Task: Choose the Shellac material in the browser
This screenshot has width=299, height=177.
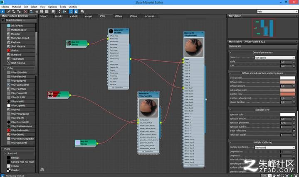Action: click(x=15, y=51)
